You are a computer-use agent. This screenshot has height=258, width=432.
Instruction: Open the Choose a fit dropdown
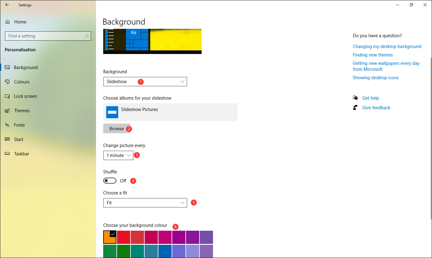pos(145,202)
